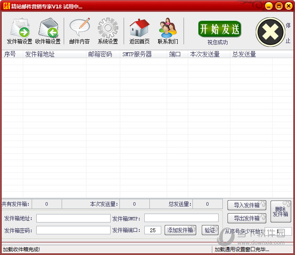Focus the 发件箱SMTP server input field
295x255 pixels.
[x=181, y=218]
